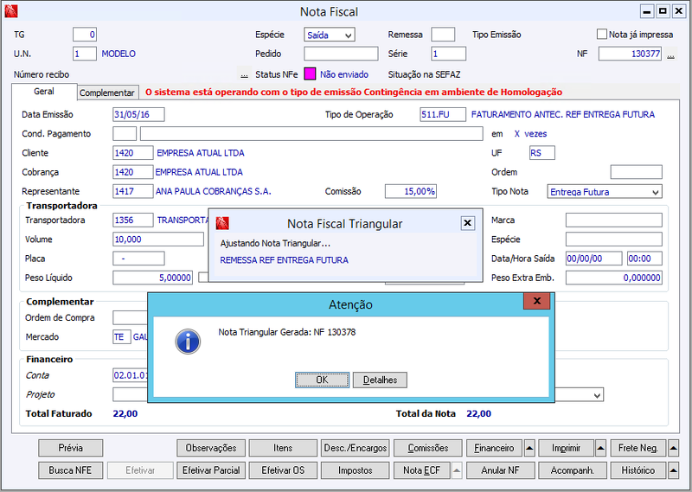Click the Efetivar OS button
This screenshot has width=692, height=492.
pyautogui.click(x=283, y=470)
